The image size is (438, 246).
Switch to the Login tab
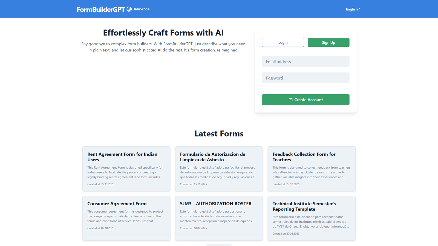(283, 42)
